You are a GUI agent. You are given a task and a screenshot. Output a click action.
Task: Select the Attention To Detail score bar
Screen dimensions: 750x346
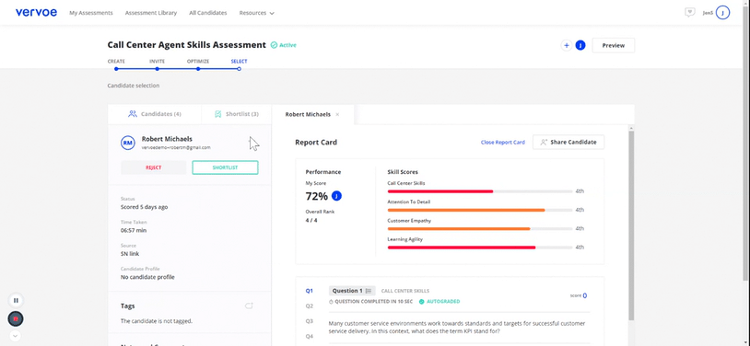coord(480,211)
